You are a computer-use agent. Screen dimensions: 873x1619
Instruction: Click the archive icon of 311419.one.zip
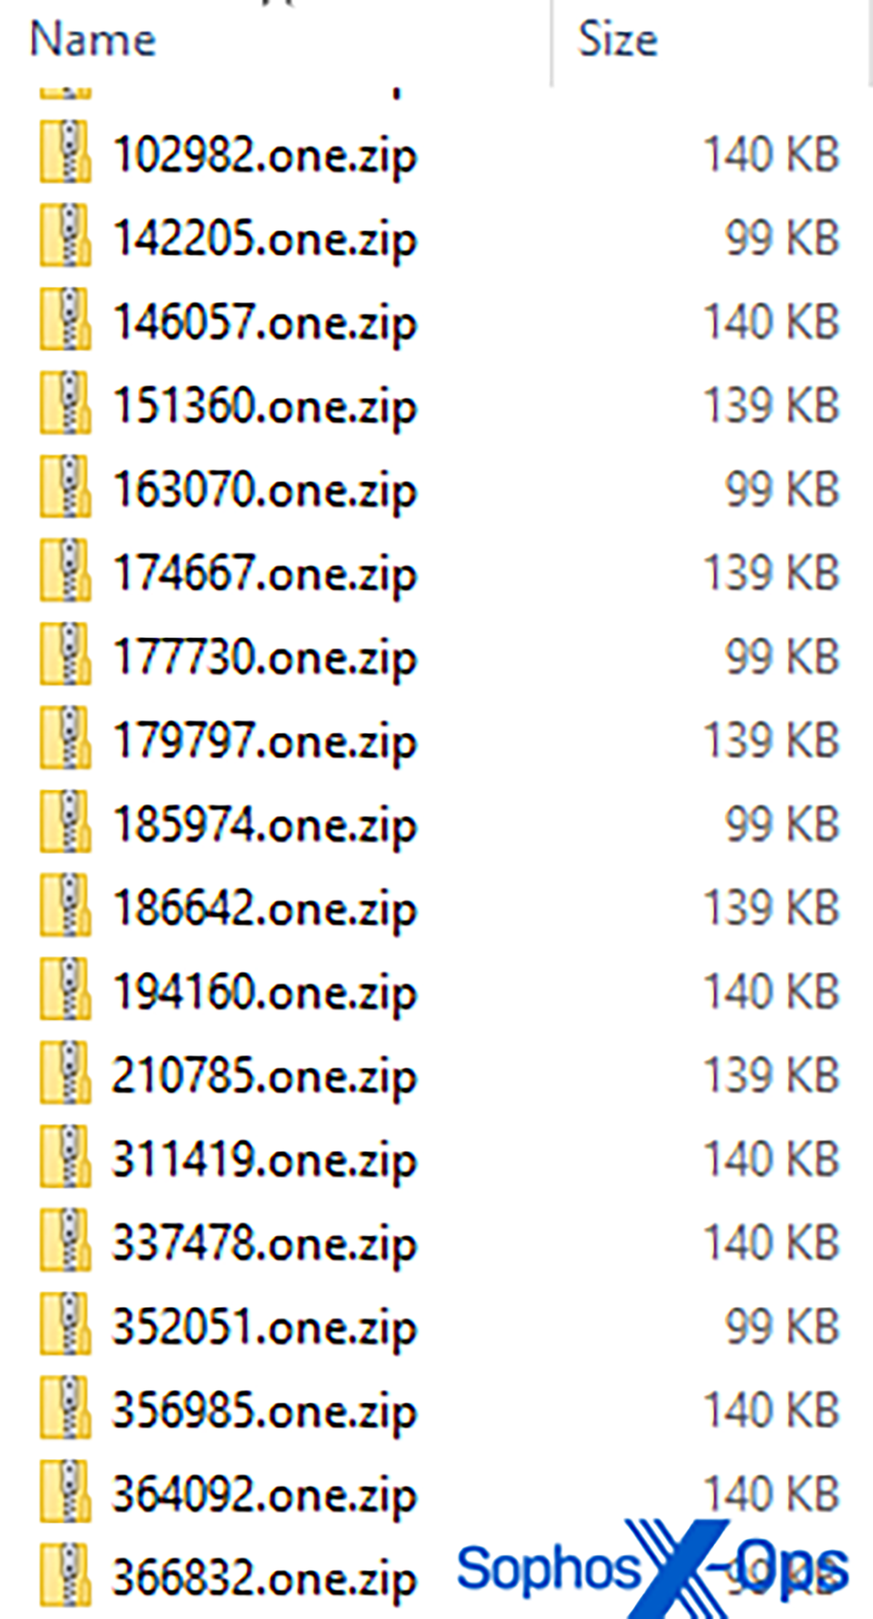65,1155
